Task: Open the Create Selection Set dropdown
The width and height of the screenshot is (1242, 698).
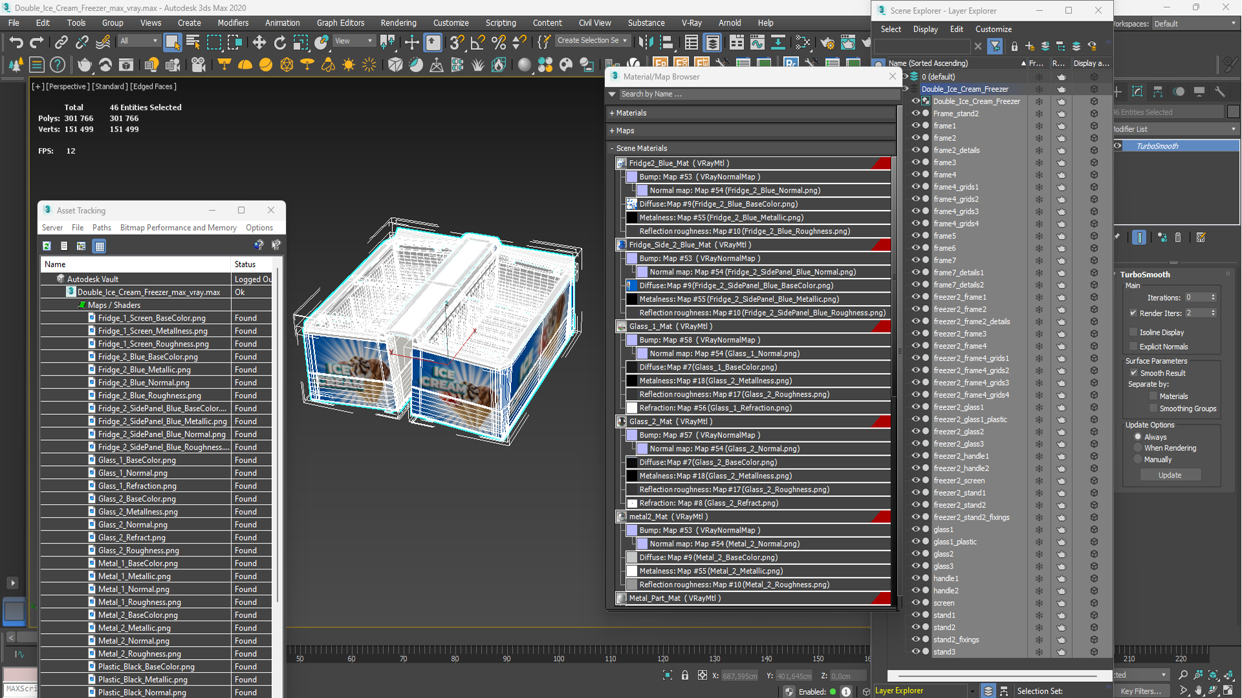Action: click(592, 41)
